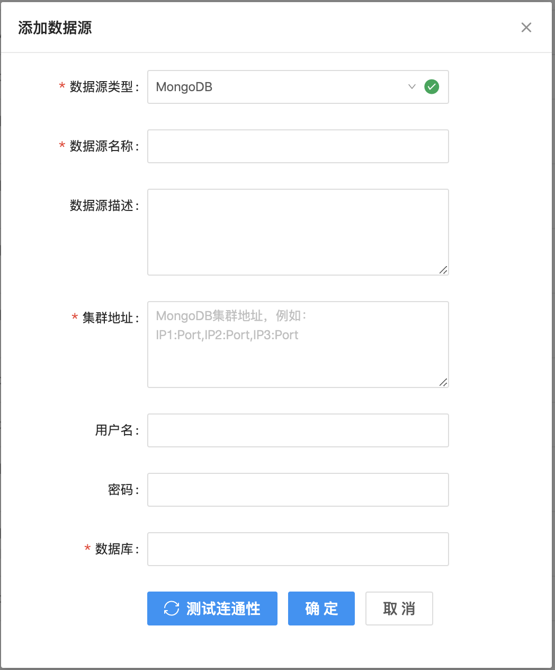Click the 数据库 field label

point(114,549)
